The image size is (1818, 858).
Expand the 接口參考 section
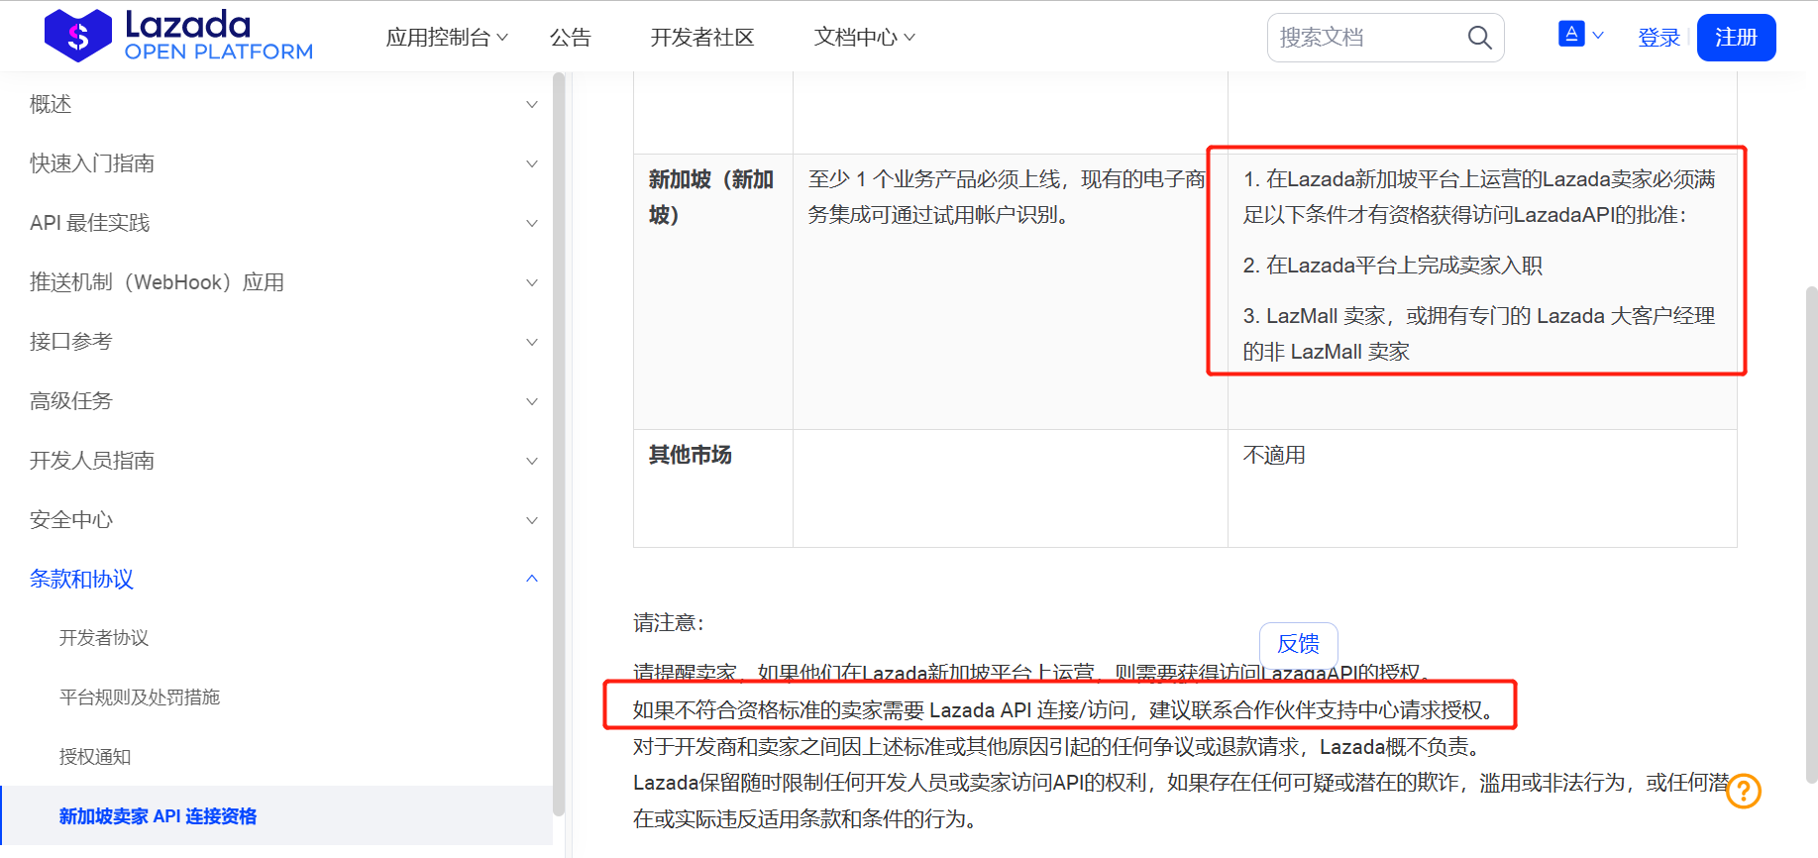[x=283, y=342]
